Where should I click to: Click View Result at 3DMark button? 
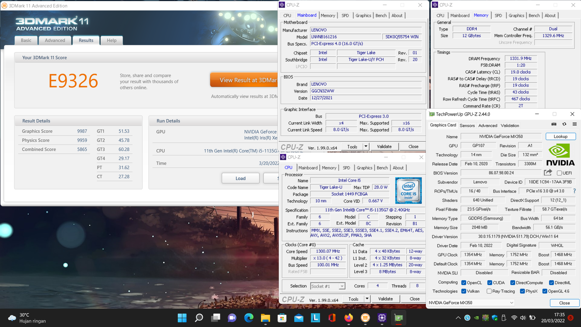pyautogui.click(x=244, y=80)
